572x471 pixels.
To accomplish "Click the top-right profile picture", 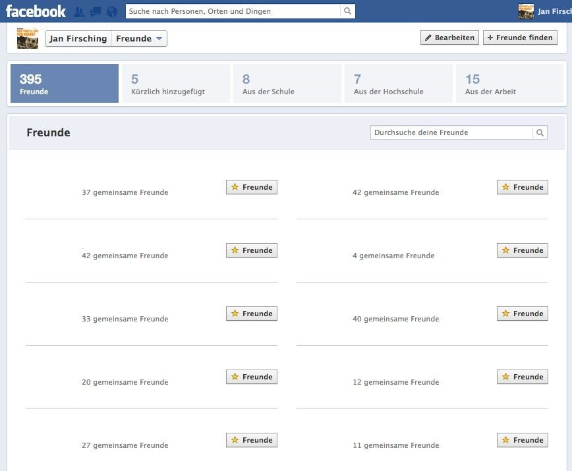I will click(x=526, y=12).
